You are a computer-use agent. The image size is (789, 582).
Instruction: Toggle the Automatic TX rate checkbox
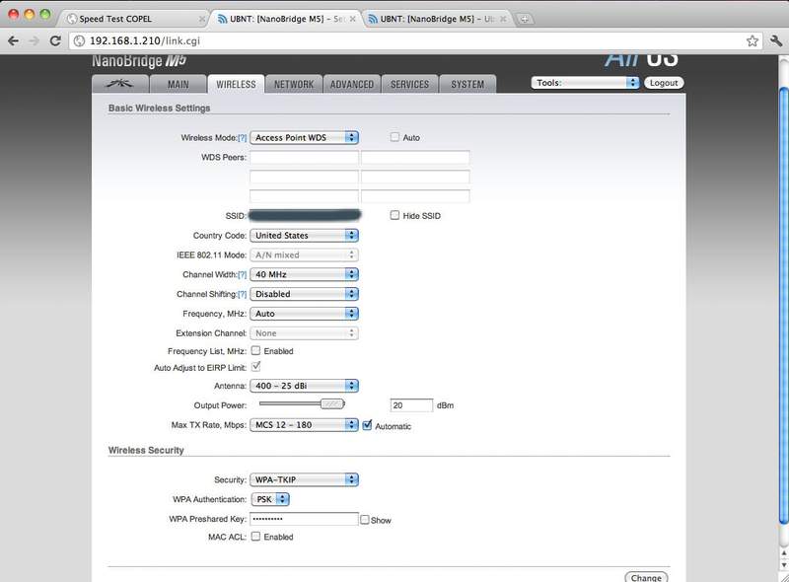pos(367,425)
